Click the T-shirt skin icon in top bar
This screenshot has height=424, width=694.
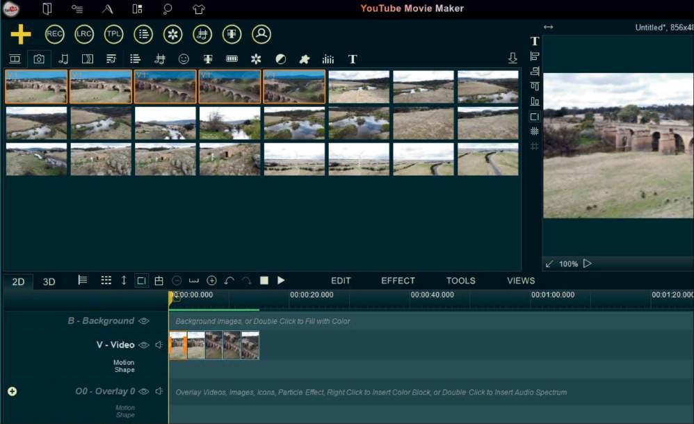[198, 9]
